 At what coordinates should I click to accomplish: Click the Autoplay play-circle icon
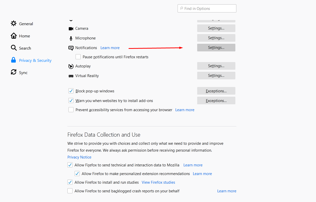click(71, 66)
